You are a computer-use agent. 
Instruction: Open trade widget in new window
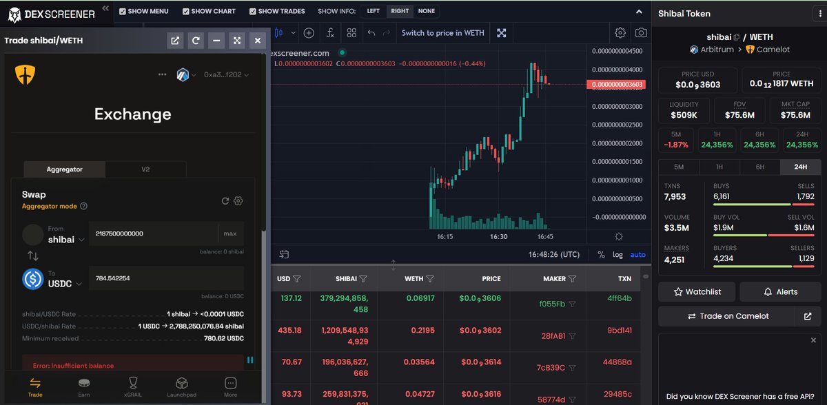pos(175,41)
